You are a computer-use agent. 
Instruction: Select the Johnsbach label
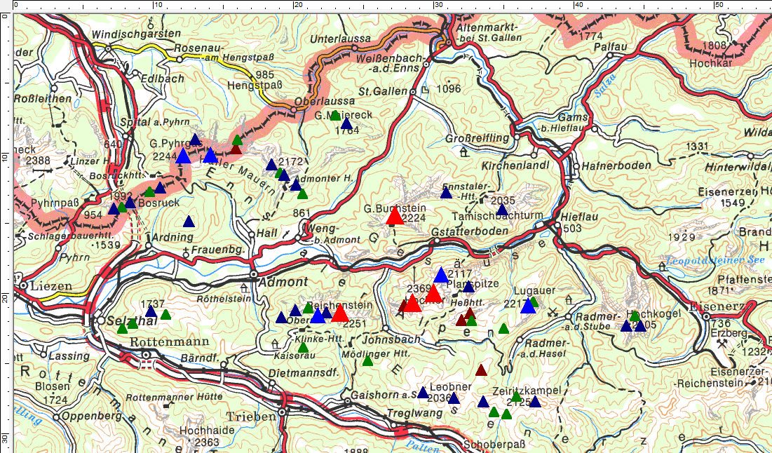coord(391,339)
